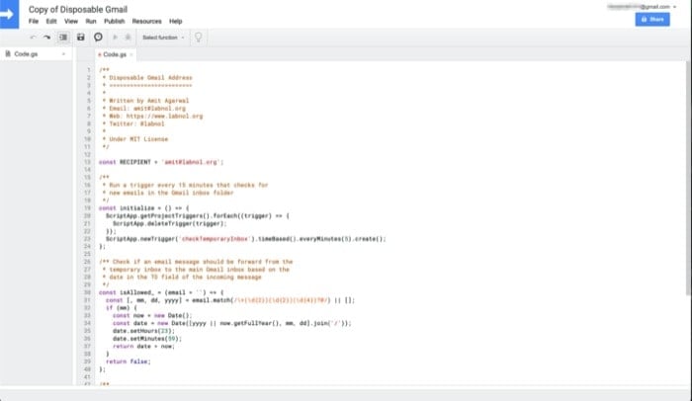Open the Run menu
692x401 pixels.
(x=91, y=21)
